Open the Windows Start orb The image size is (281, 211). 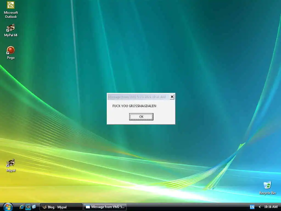coord(8,207)
